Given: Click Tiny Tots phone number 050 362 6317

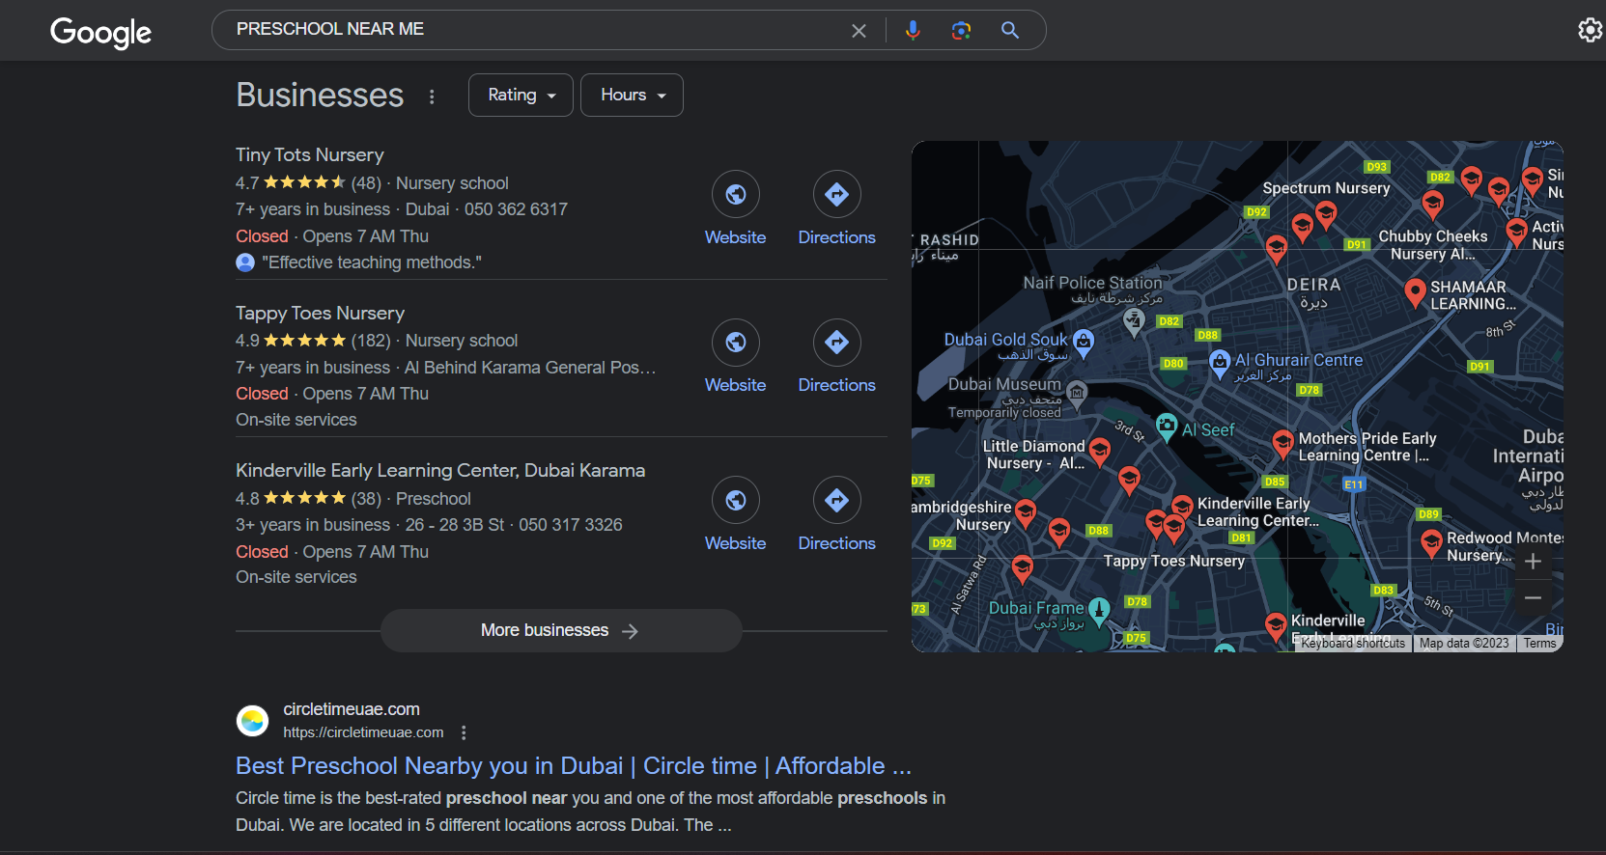Looking at the screenshot, I should (x=516, y=209).
